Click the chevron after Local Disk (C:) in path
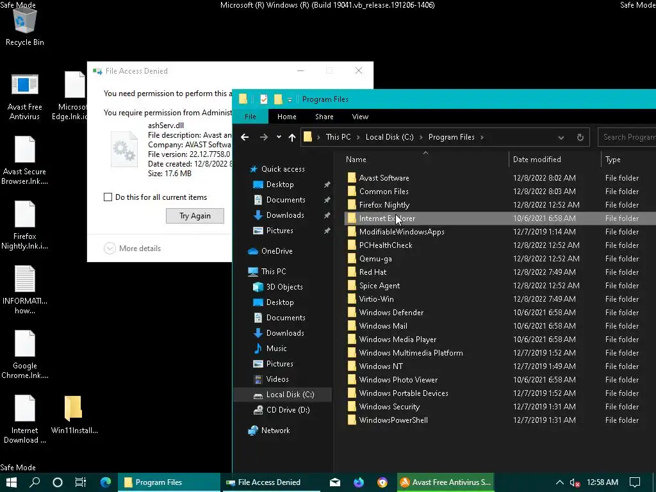The image size is (656, 492). (x=421, y=137)
